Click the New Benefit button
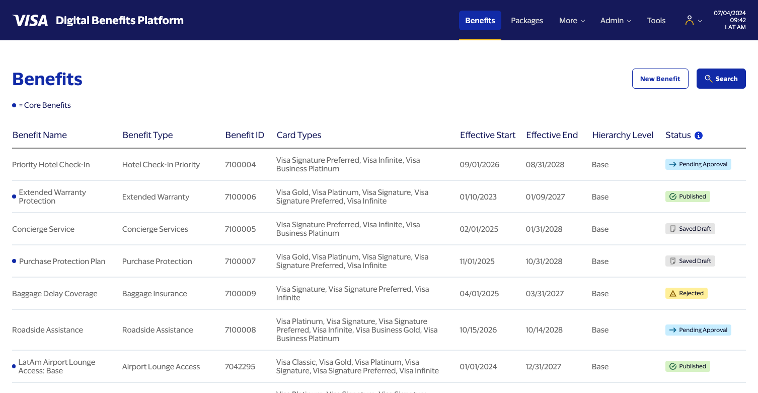 [660, 79]
